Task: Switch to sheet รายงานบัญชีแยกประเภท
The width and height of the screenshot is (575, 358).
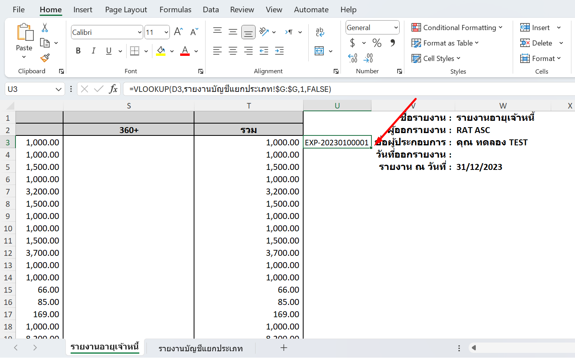Action: click(x=200, y=348)
